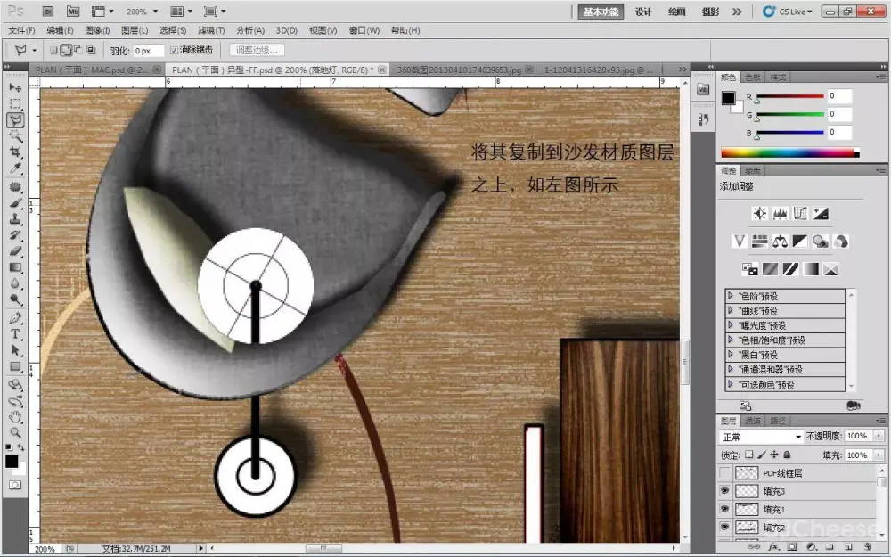Open the 正常 blend mode dropdown
The image size is (891, 557).
coord(762,437)
